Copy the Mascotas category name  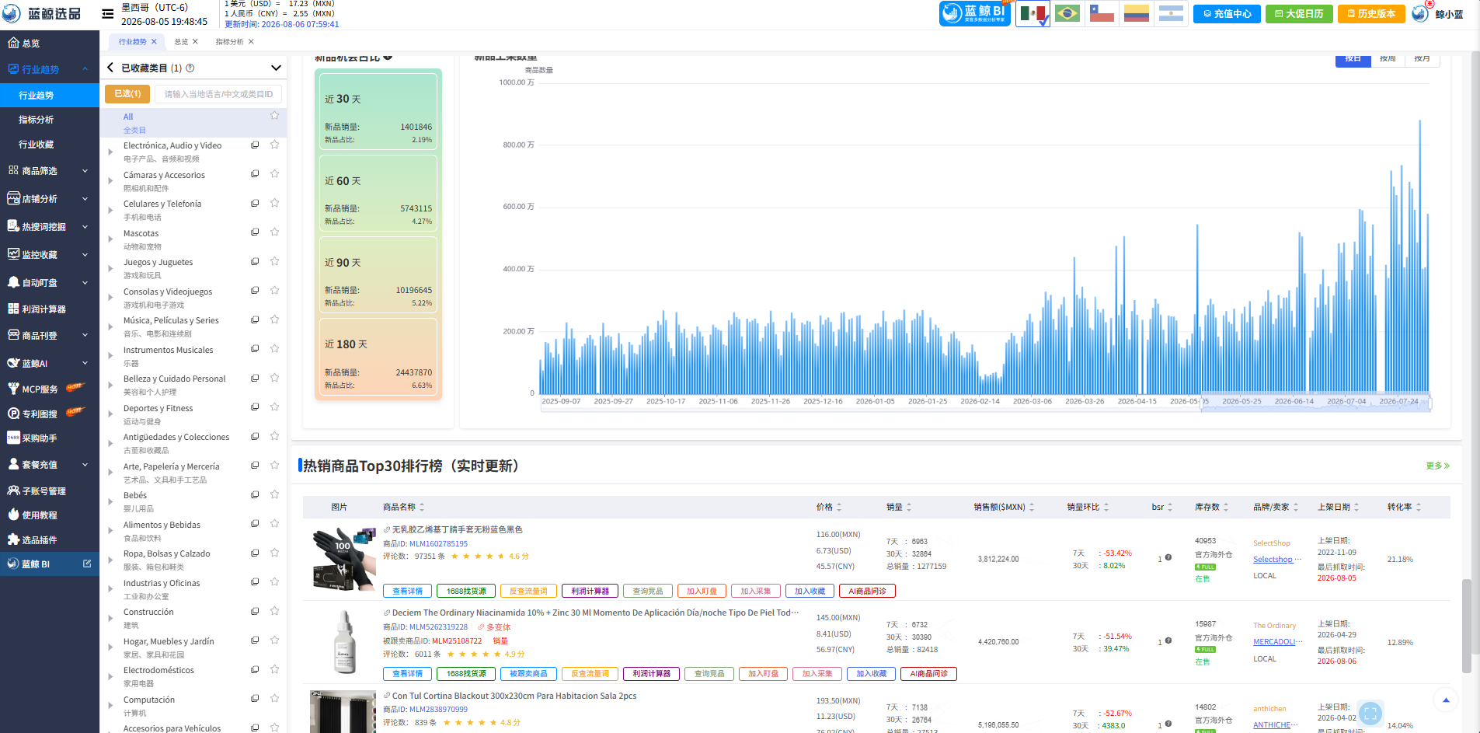[255, 232]
